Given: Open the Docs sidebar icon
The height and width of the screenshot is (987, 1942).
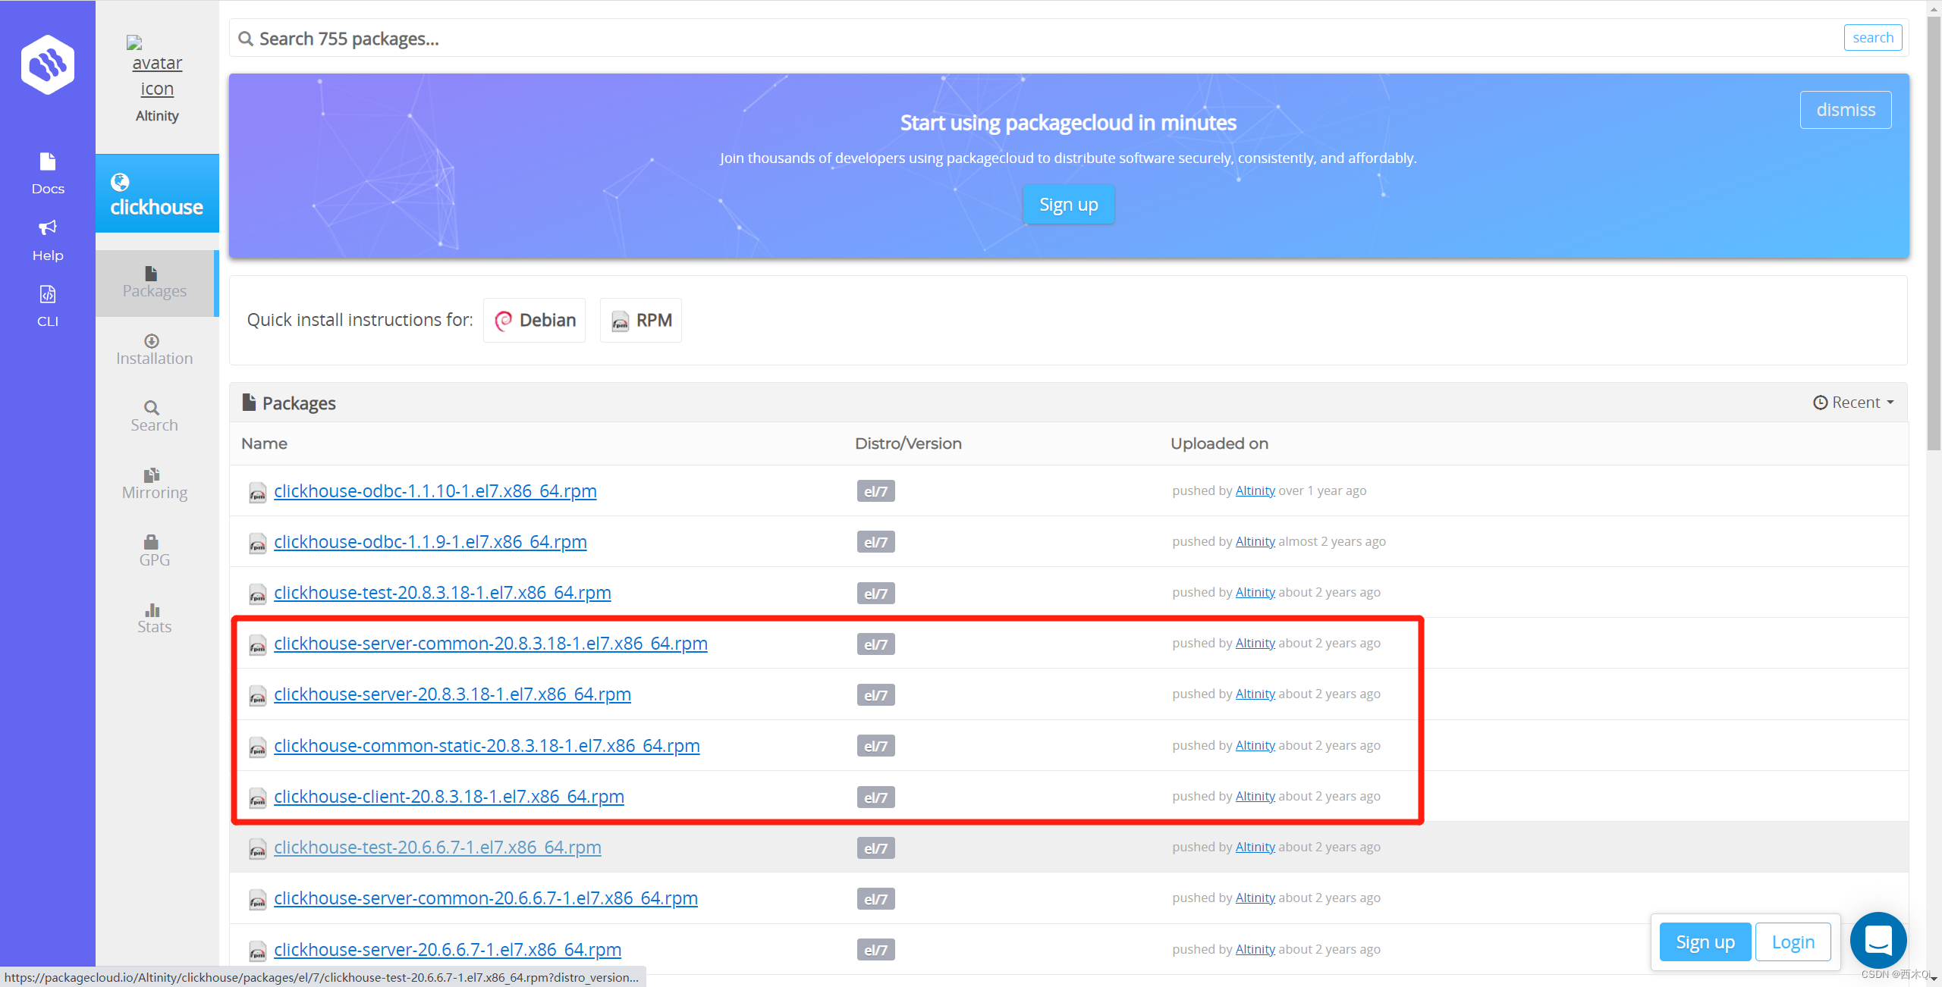Looking at the screenshot, I should [48, 174].
